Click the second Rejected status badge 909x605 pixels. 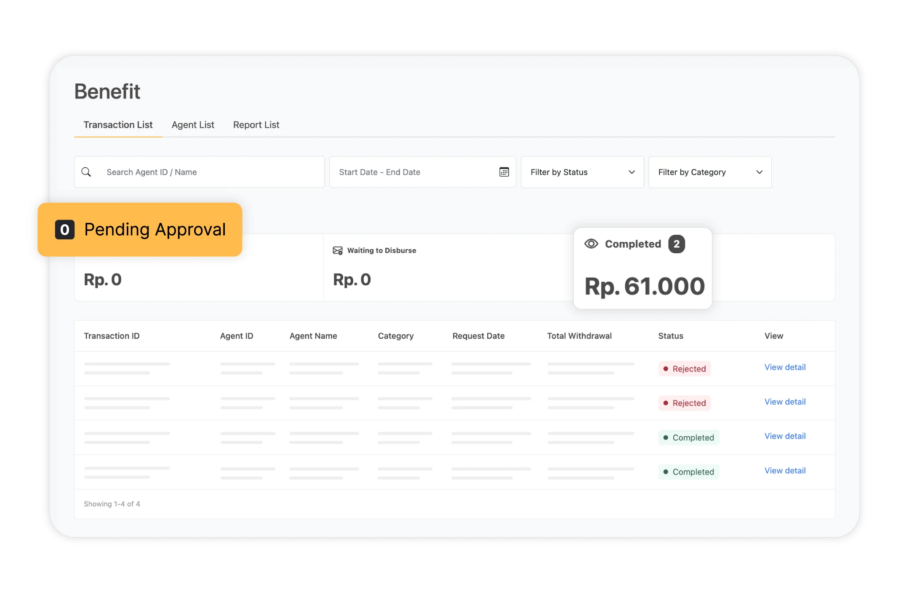pyautogui.click(x=685, y=403)
